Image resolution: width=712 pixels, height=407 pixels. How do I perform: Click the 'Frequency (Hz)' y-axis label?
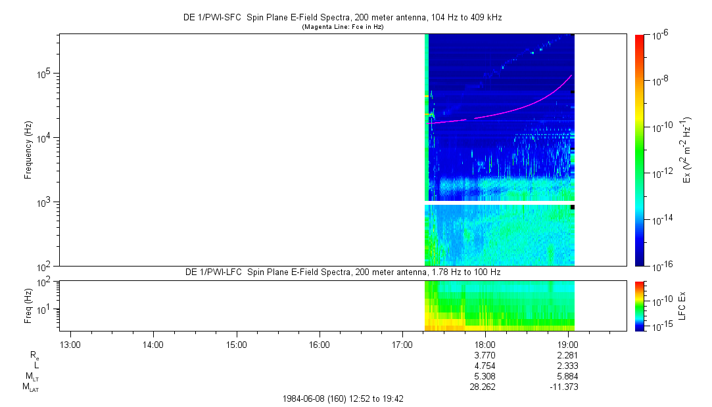(28, 150)
